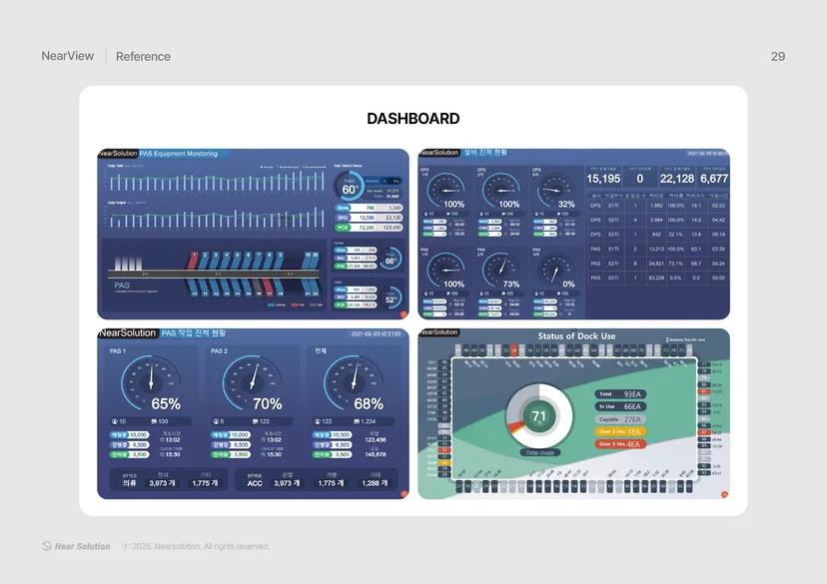Click the table row DPS 01차
This screenshot has width=827, height=584.
pyautogui.click(x=657, y=206)
